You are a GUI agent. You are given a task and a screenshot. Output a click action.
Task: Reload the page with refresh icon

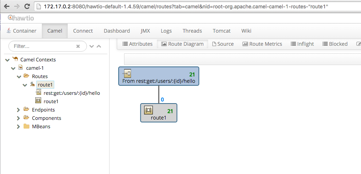[x=27, y=7]
